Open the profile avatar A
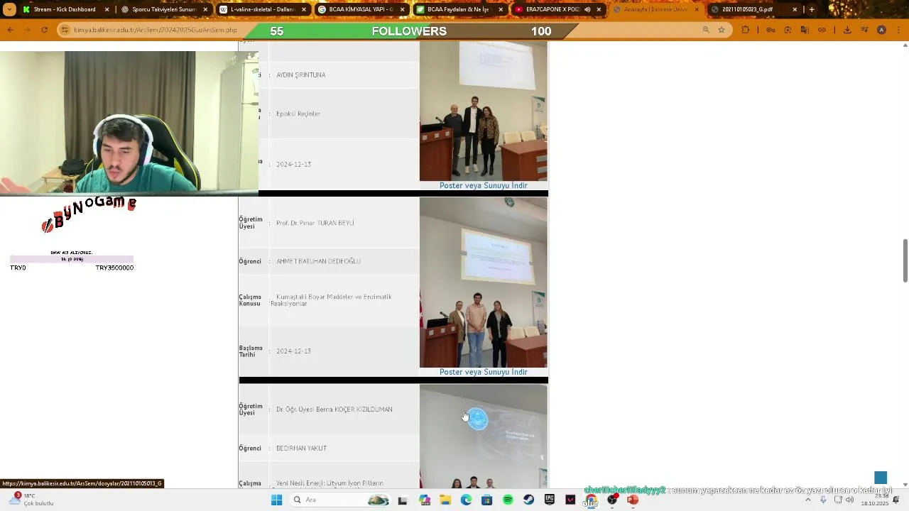This screenshot has height=511, width=909. (x=881, y=30)
